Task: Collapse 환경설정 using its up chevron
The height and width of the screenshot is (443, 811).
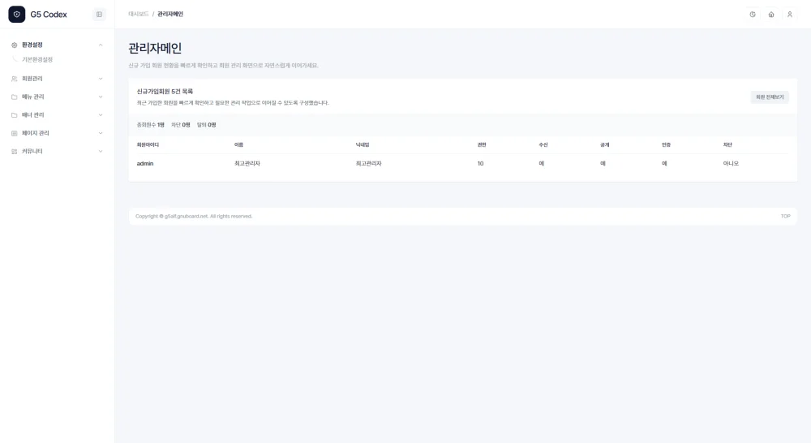Action: (x=101, y=45)
